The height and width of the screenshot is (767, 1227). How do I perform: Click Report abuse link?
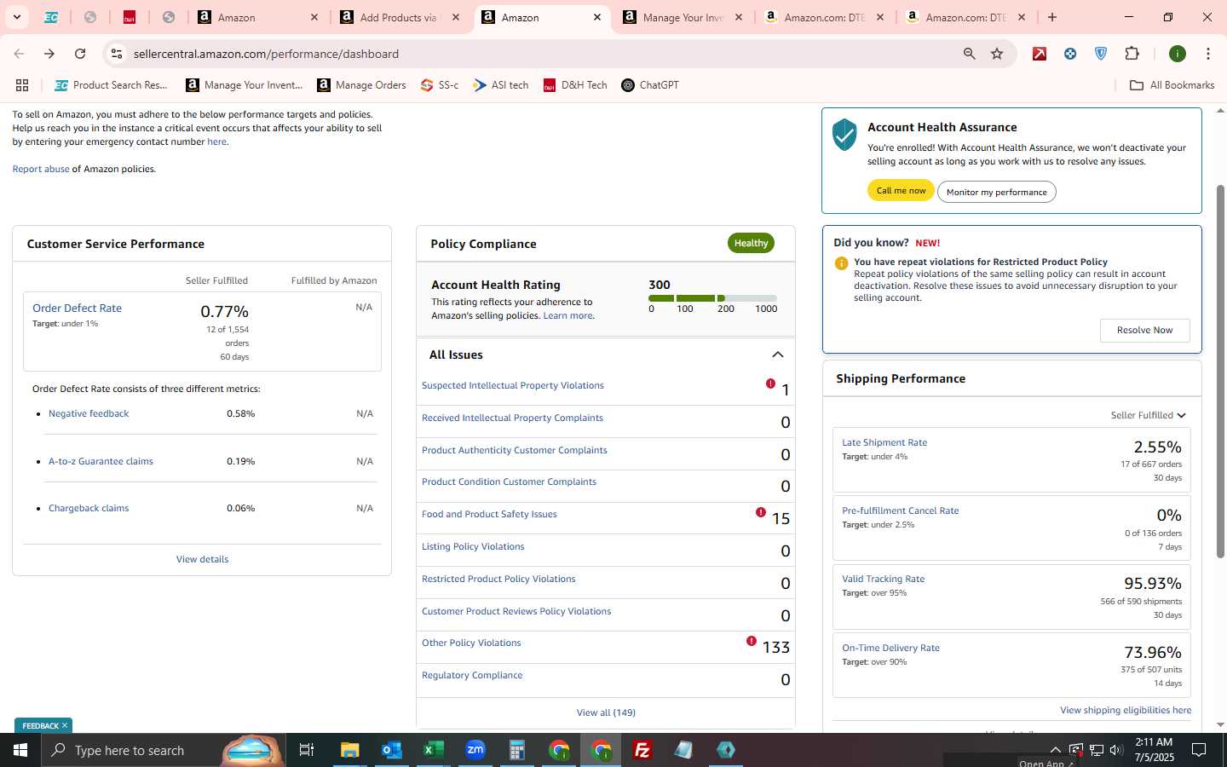(41, 169)
